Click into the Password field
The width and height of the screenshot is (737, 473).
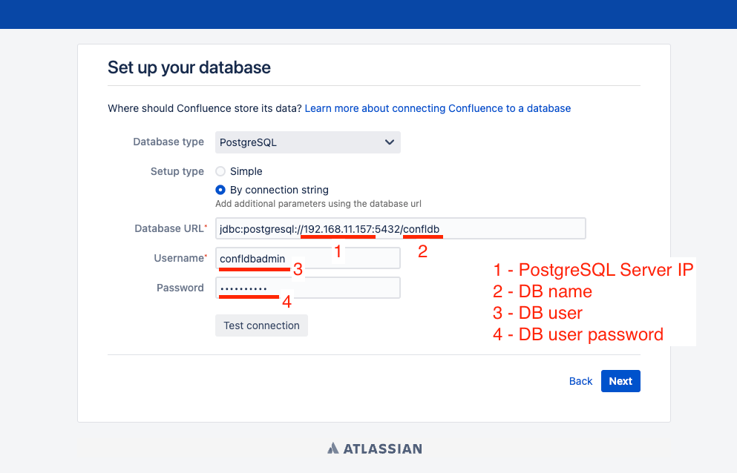tap(308, 288)
